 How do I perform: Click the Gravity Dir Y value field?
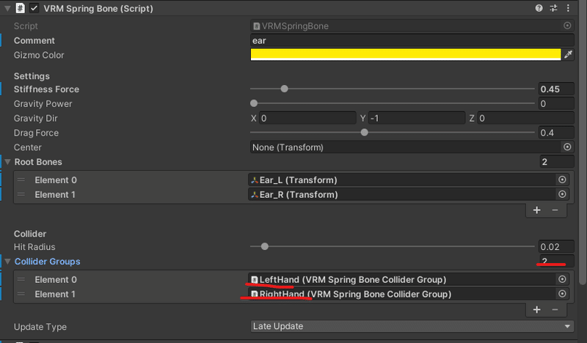(415, 118)
